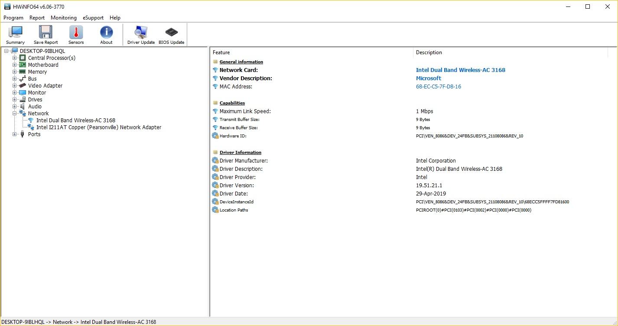
Task: Open the Report menu
Action: (x=37, y=18)
